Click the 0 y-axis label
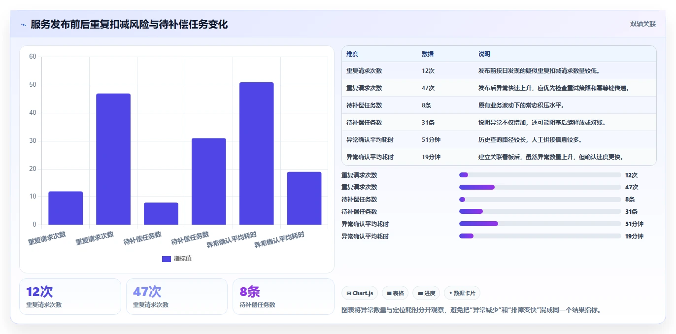This screenshot has width=676, height=334. 34,225
